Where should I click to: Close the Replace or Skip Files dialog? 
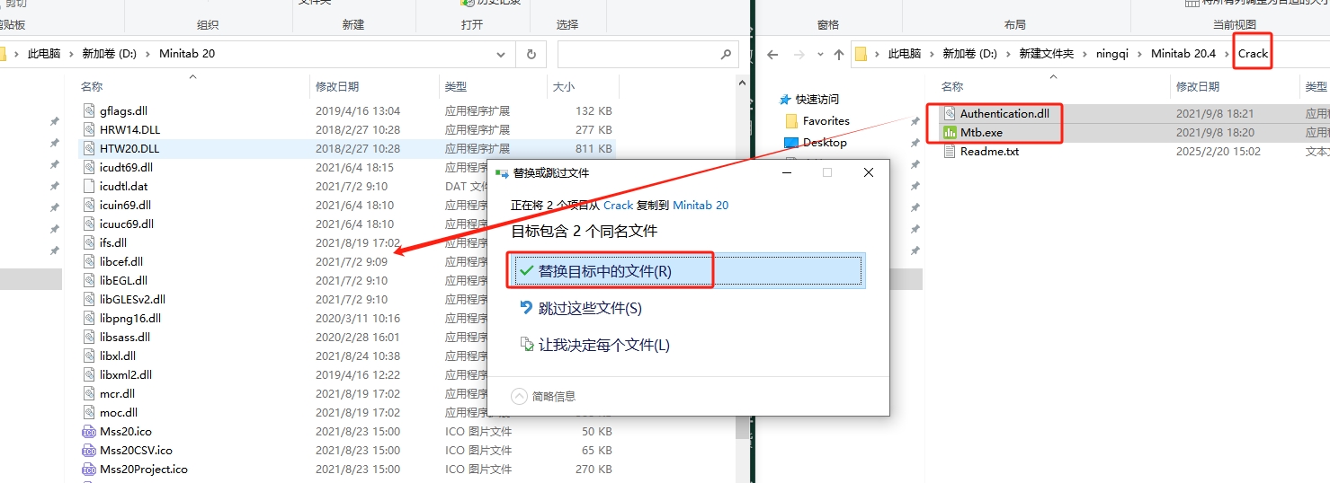pos(869,172)
